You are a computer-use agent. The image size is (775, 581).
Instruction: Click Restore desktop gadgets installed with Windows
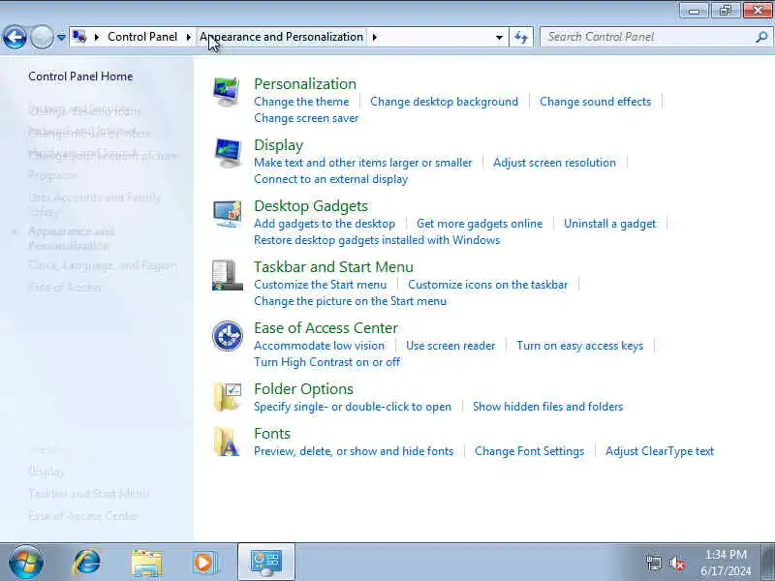tap(377, 240)
